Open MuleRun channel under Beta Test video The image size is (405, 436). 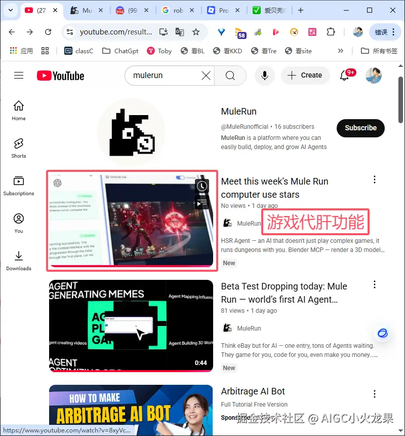(x=249, y=329)
